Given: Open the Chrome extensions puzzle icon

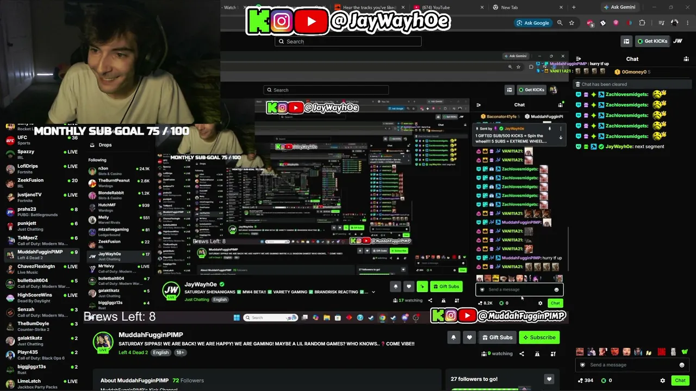Looking at the screenshot, I should [642, 23].
